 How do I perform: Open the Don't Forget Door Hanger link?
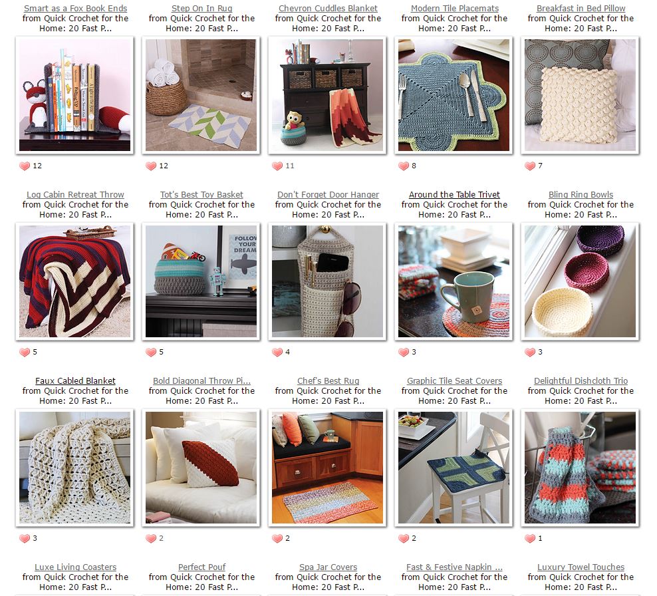tap(328, 194)
